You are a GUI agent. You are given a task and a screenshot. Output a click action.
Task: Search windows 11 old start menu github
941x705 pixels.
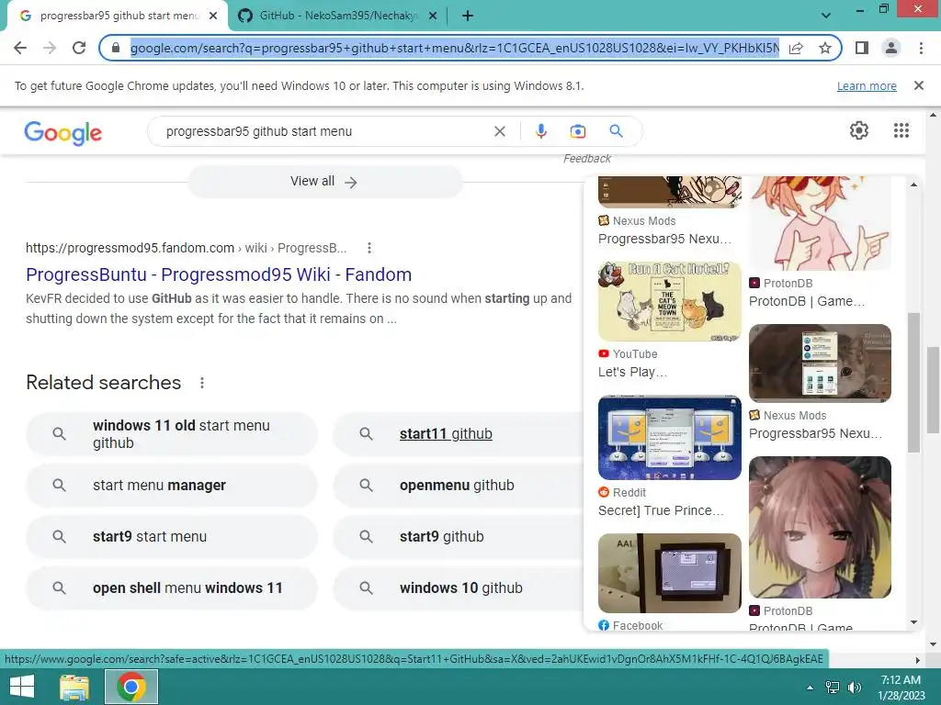[x=172, y=434]
